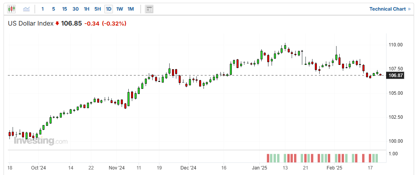Click the 106.85 last price value
This screenshot has width=418, height=175.
click(72, 24)
